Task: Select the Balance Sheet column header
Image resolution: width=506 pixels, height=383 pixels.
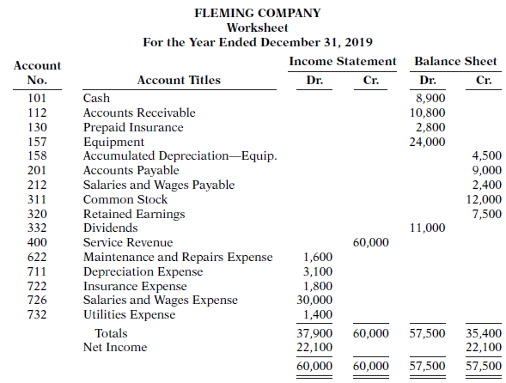Action: [x=455, y=61]
